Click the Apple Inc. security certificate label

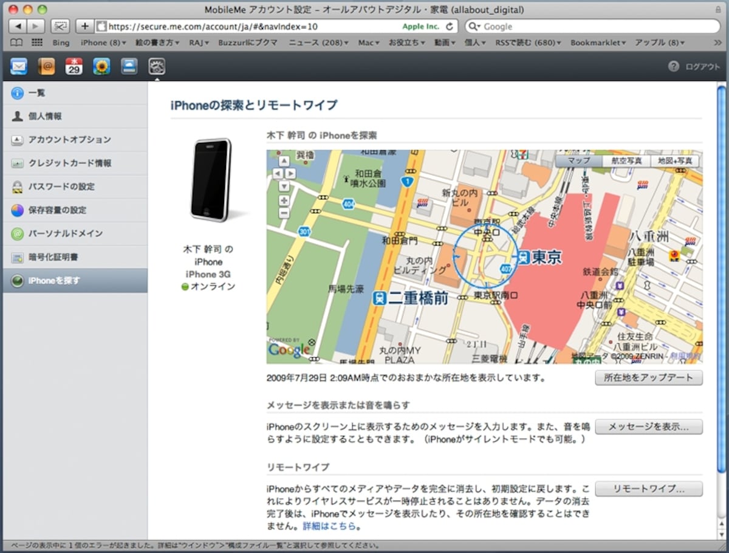click(x=420, y=27)
